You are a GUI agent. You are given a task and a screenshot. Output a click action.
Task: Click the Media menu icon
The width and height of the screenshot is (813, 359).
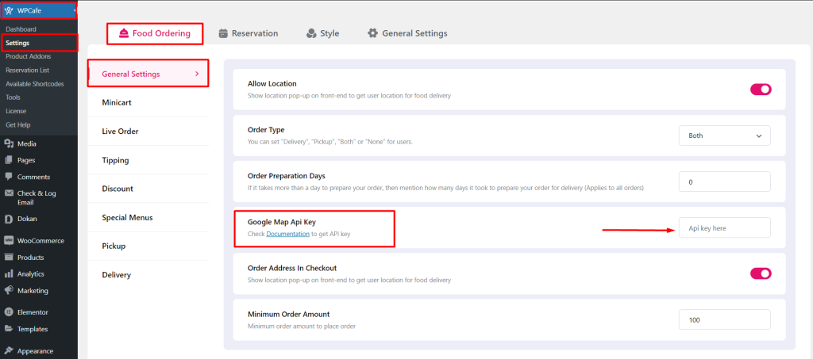coord(9,143)
